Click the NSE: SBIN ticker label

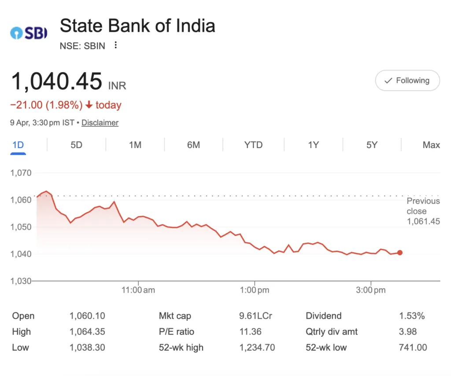pos(82,45)
